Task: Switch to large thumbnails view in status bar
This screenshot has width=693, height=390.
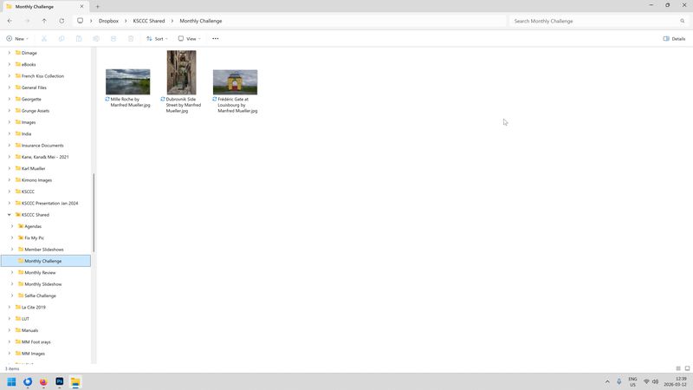Action: click(x=687, y=368)
